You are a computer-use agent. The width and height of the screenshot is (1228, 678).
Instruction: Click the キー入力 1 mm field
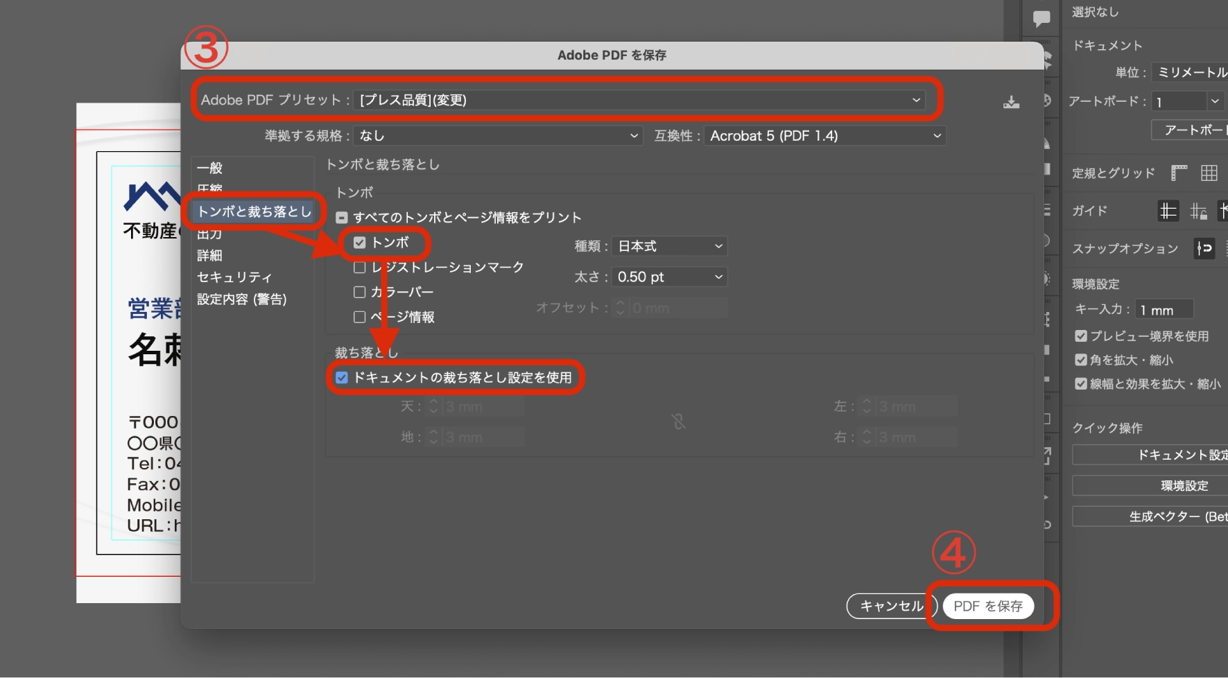tap(1164, 310)
